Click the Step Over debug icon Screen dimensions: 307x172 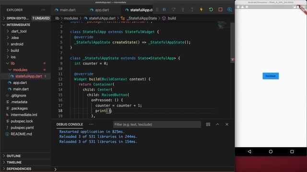(x=174, y=10)
